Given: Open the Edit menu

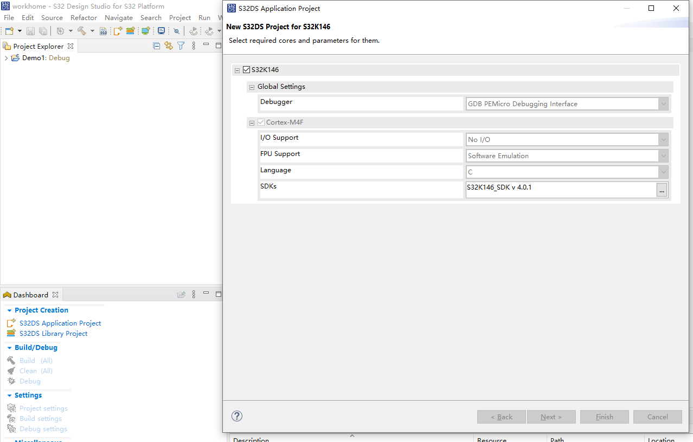Looking at the screenshot, I should [x=28, y=17].
